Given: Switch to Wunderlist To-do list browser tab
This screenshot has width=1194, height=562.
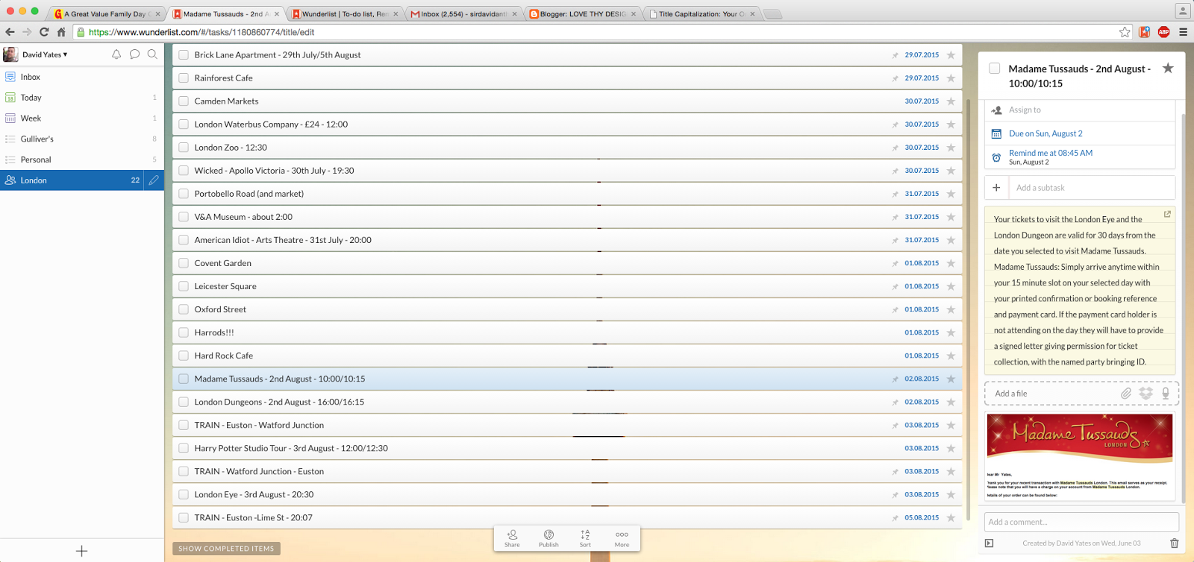Looking at the screenshot, I should (345, 13).
